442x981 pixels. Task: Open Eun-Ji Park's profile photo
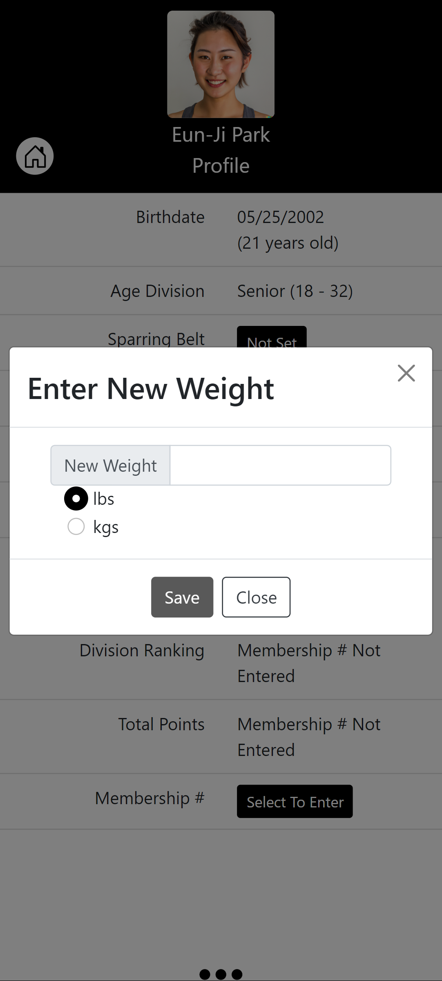click(x=221, y=64)
